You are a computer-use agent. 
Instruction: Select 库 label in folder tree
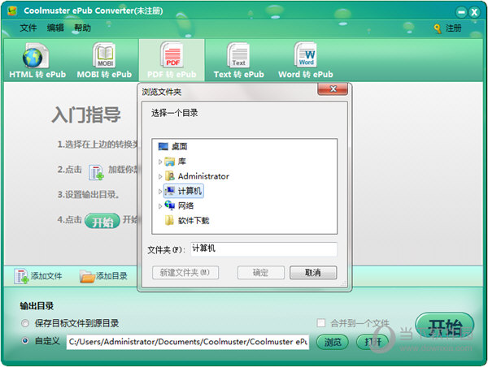pos(181,162)
